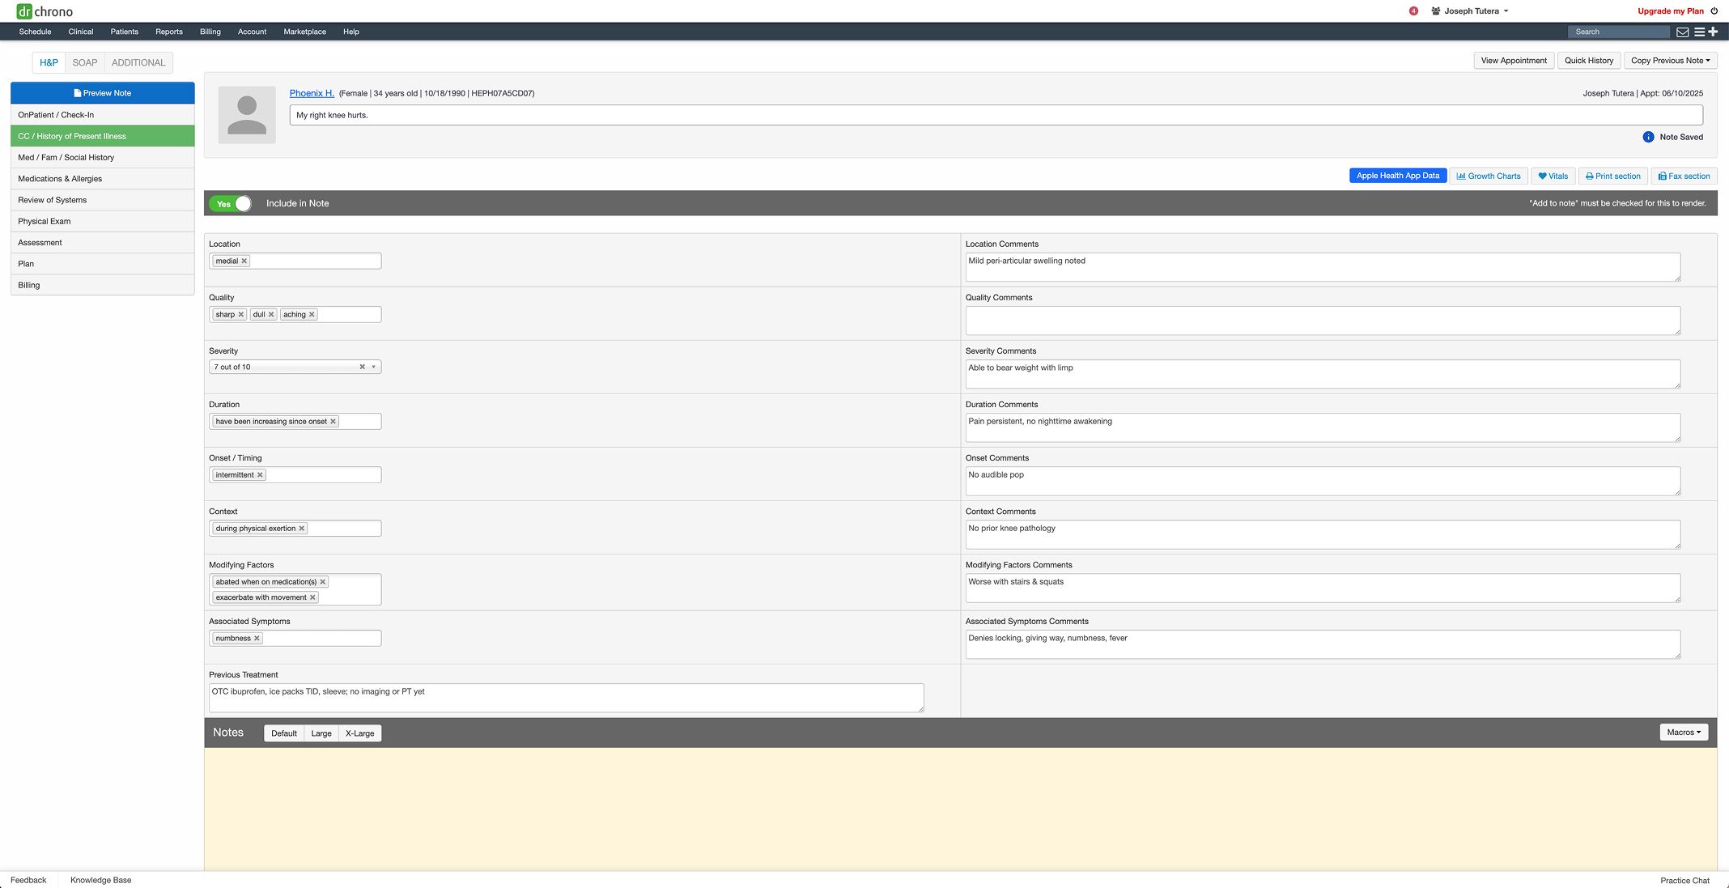Toggle Include in Note switch

coord(232,204)
